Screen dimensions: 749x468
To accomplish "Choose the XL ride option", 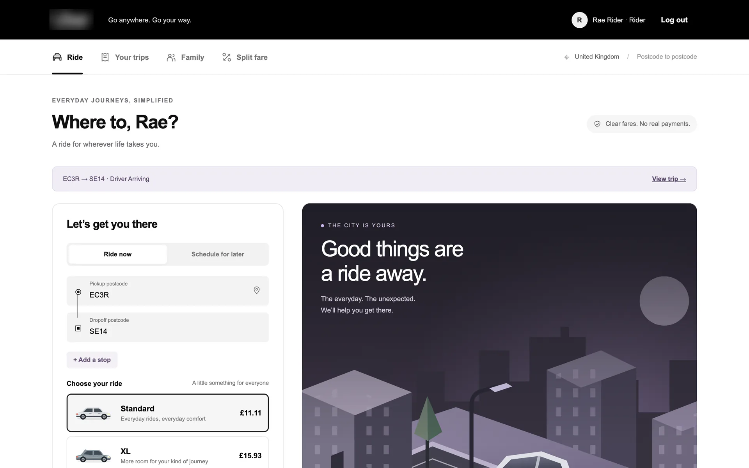I will pyautogui.click(x=168, y=452).
